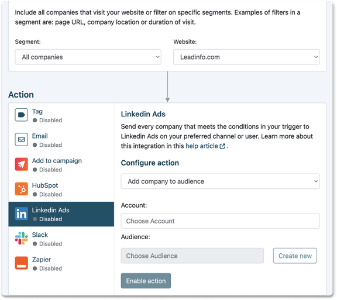Click the HubSpot logo icon
Screen dimensions: 337x300
(x=21, y=189)
